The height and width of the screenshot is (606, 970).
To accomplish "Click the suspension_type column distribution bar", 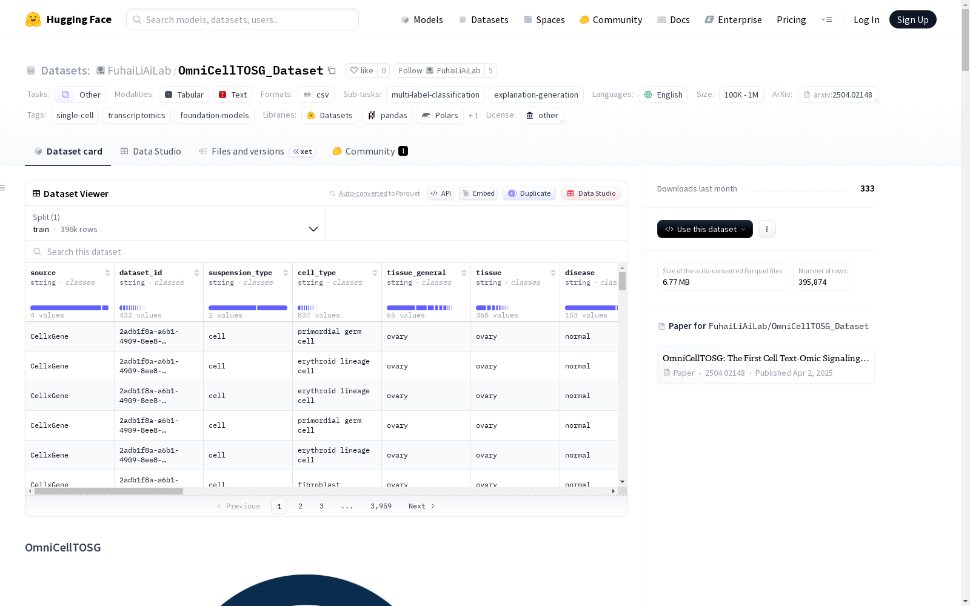I will click(x=248, y=308).
